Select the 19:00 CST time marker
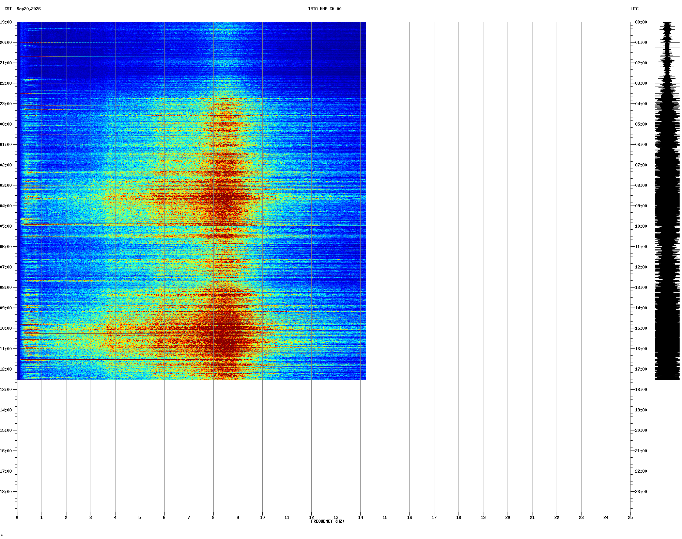682x539 pixels. (x=6, y=22)
